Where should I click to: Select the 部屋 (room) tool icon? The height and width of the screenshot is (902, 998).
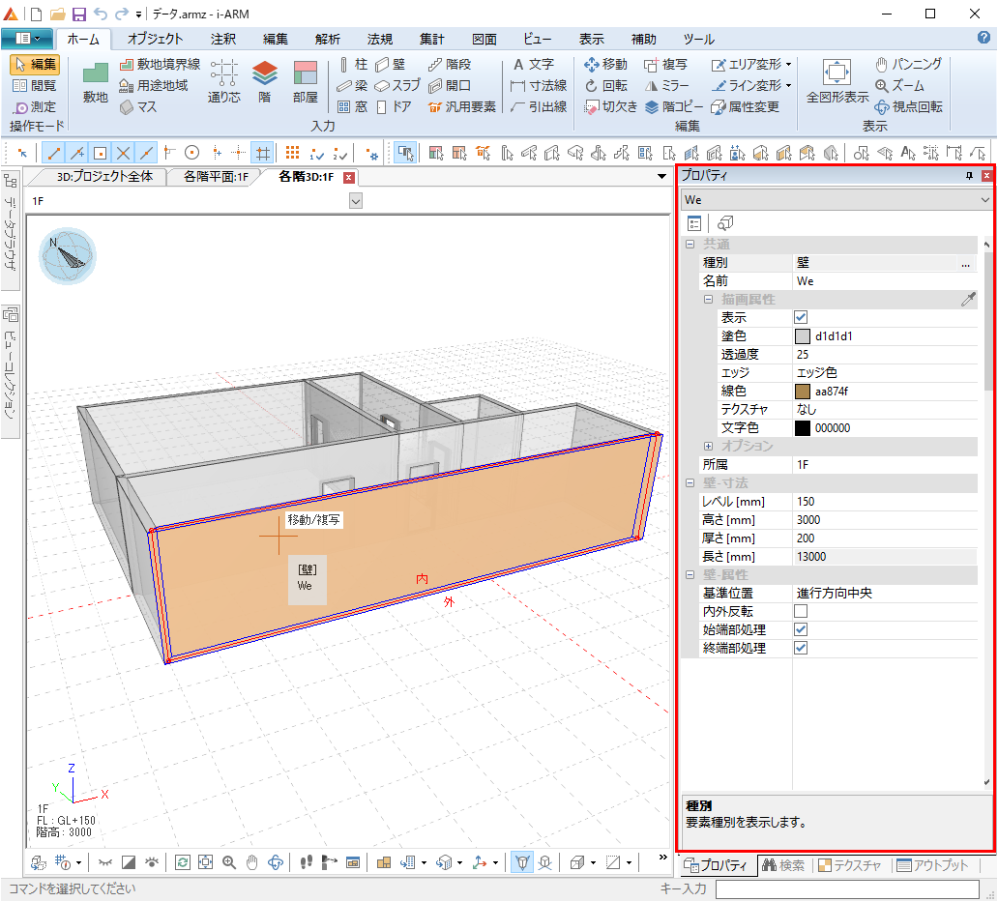coord(305,73)
